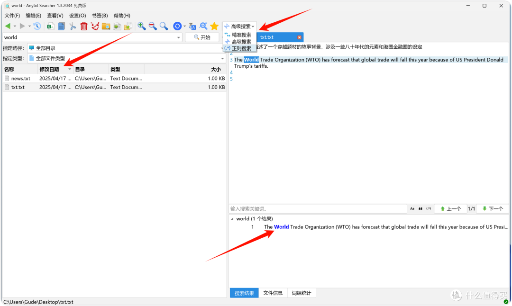Switch to the 词组统计 tab
512x306 pixels.
[x=302, y=293]
